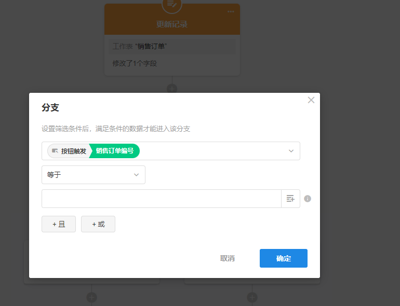The image size is (400, 306).
Task: Click the 按钮触发 trigger tag
Action: [69, 151]
